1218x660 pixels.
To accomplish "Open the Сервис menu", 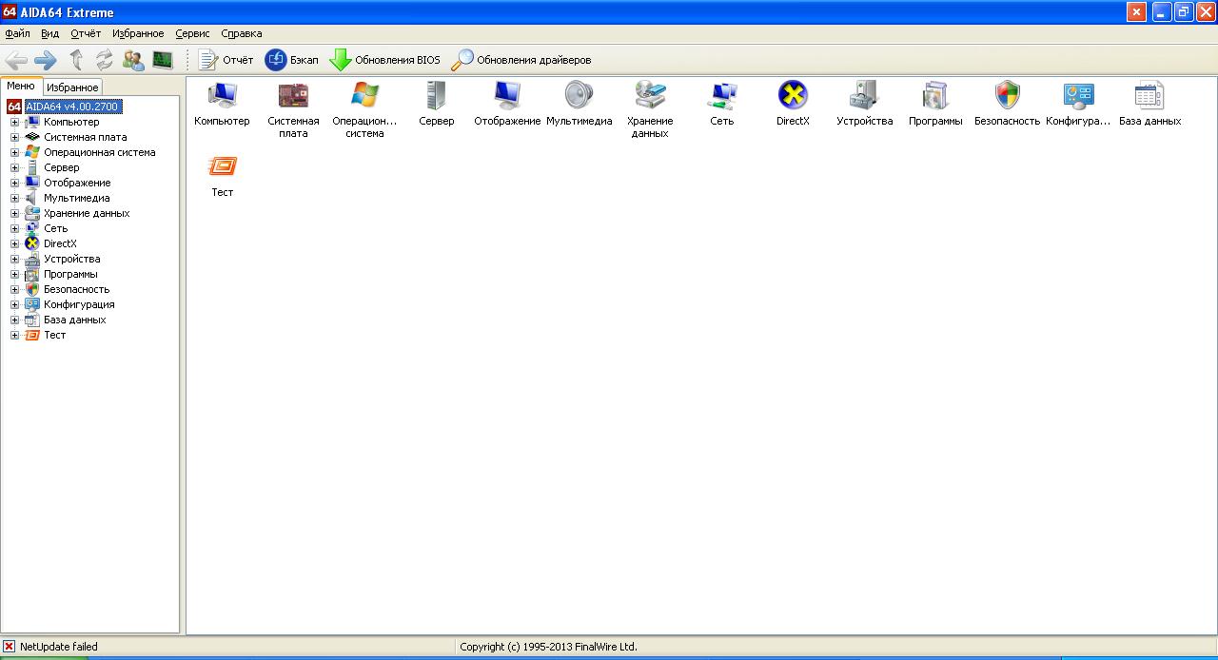I will 192,33.
